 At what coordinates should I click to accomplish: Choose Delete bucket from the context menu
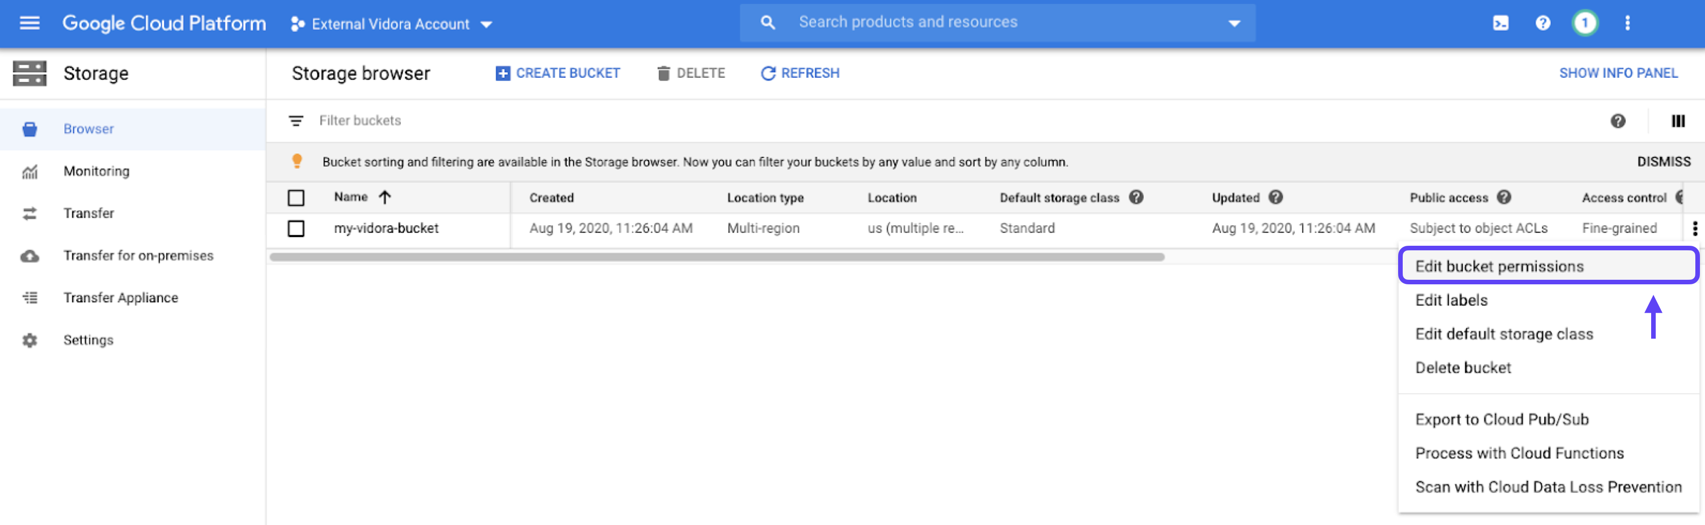click(x=1463, y=368)
